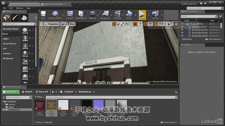Start Play in the editor
Screen dimensions: 225x126
142,15
